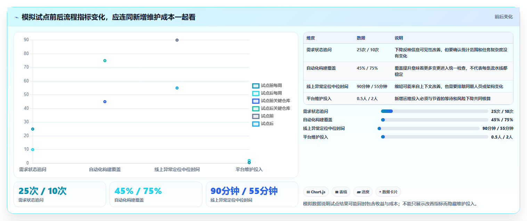Click the 表格 chip
The image size is (527, 221).
pos(341,192)
